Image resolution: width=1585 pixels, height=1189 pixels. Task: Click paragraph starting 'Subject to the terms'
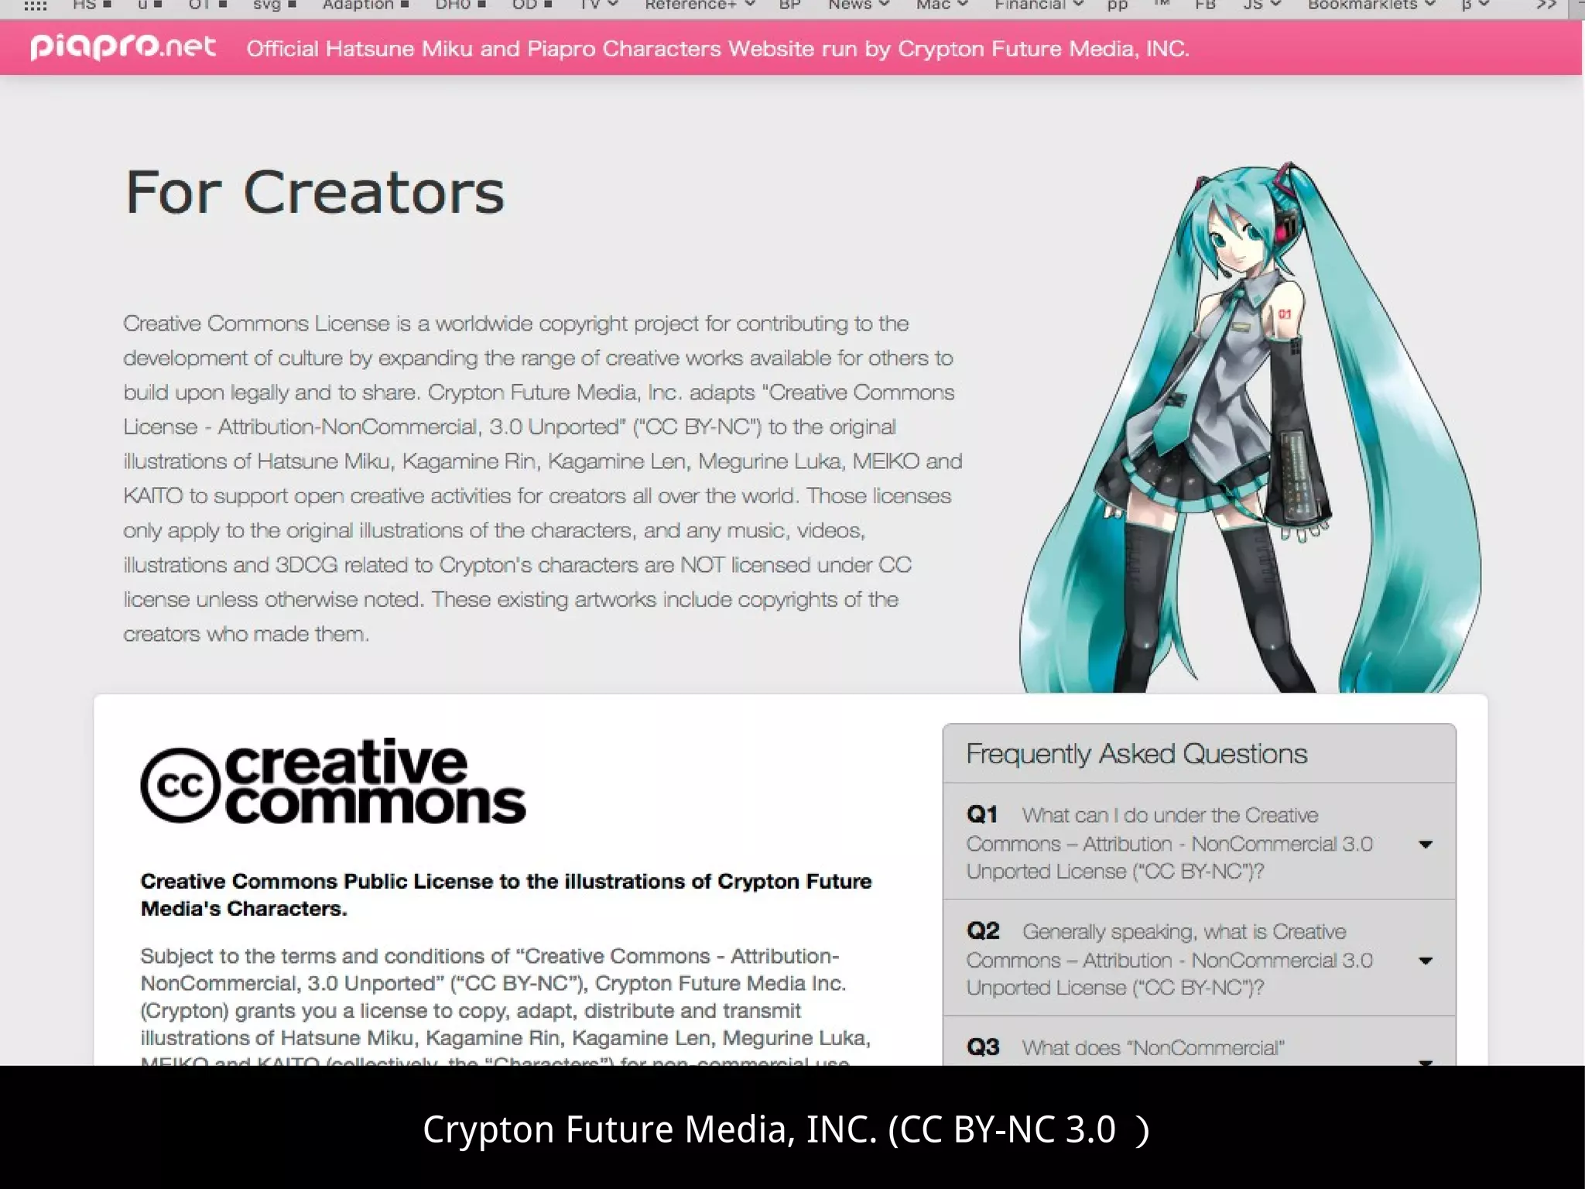click(506, 1005)
